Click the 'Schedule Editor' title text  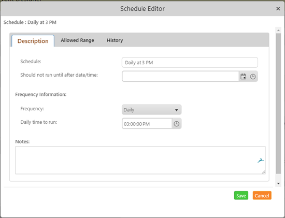pos(142,8)
